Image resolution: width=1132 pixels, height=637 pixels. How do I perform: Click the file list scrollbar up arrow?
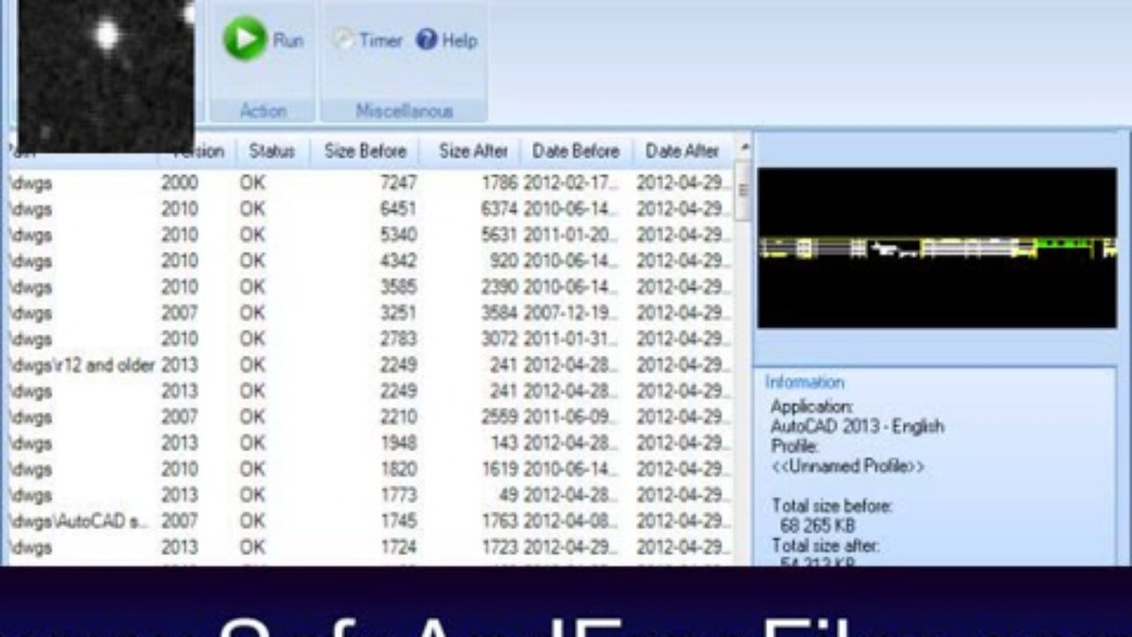(x=744, y=147)
